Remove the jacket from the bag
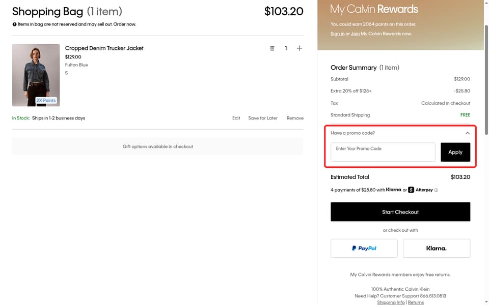 tap(295, 118)
